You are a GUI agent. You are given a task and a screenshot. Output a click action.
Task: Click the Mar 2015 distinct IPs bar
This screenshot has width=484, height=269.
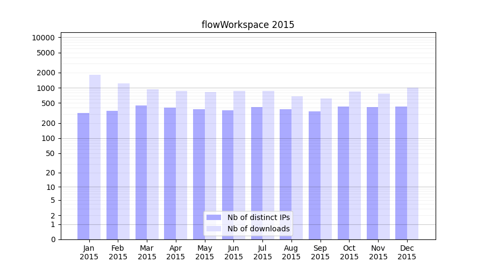pyautogui.click(x=141, y=172)
